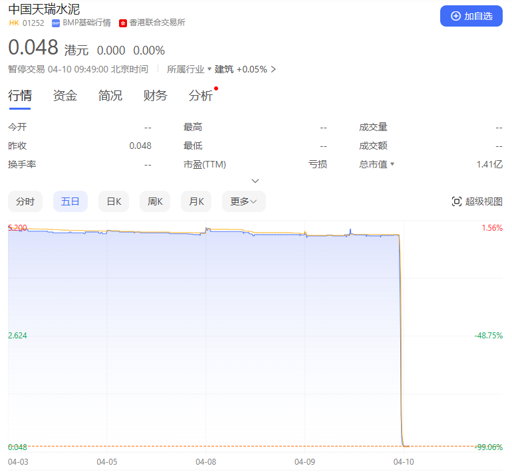Click the 暂停交易 trading status text

27,69
